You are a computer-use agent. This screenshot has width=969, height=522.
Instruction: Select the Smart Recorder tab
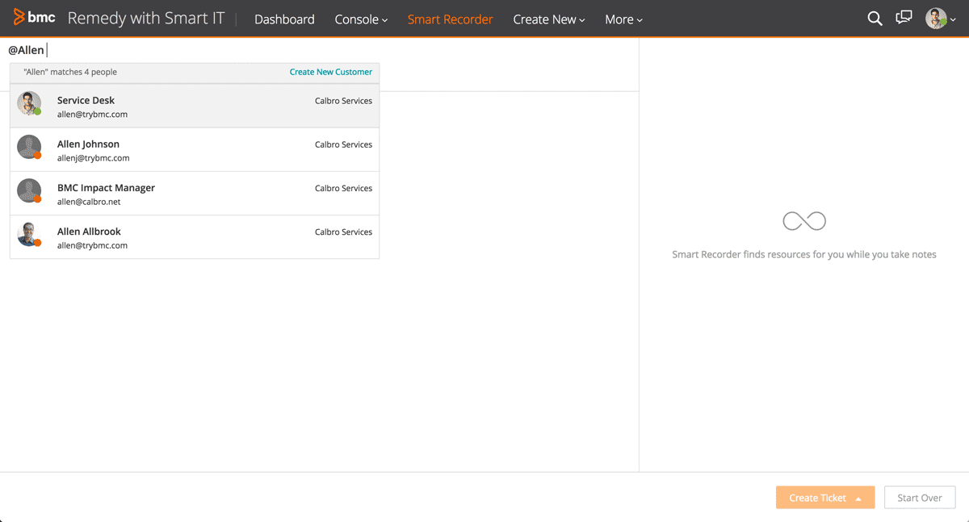tap(450, 19)
